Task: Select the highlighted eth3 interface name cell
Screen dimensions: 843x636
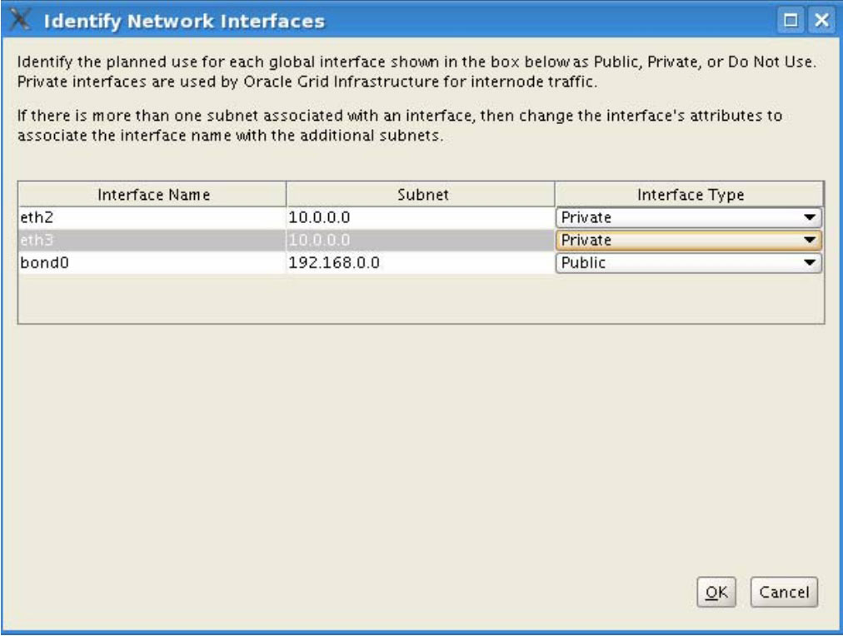Action: point(152,241)
